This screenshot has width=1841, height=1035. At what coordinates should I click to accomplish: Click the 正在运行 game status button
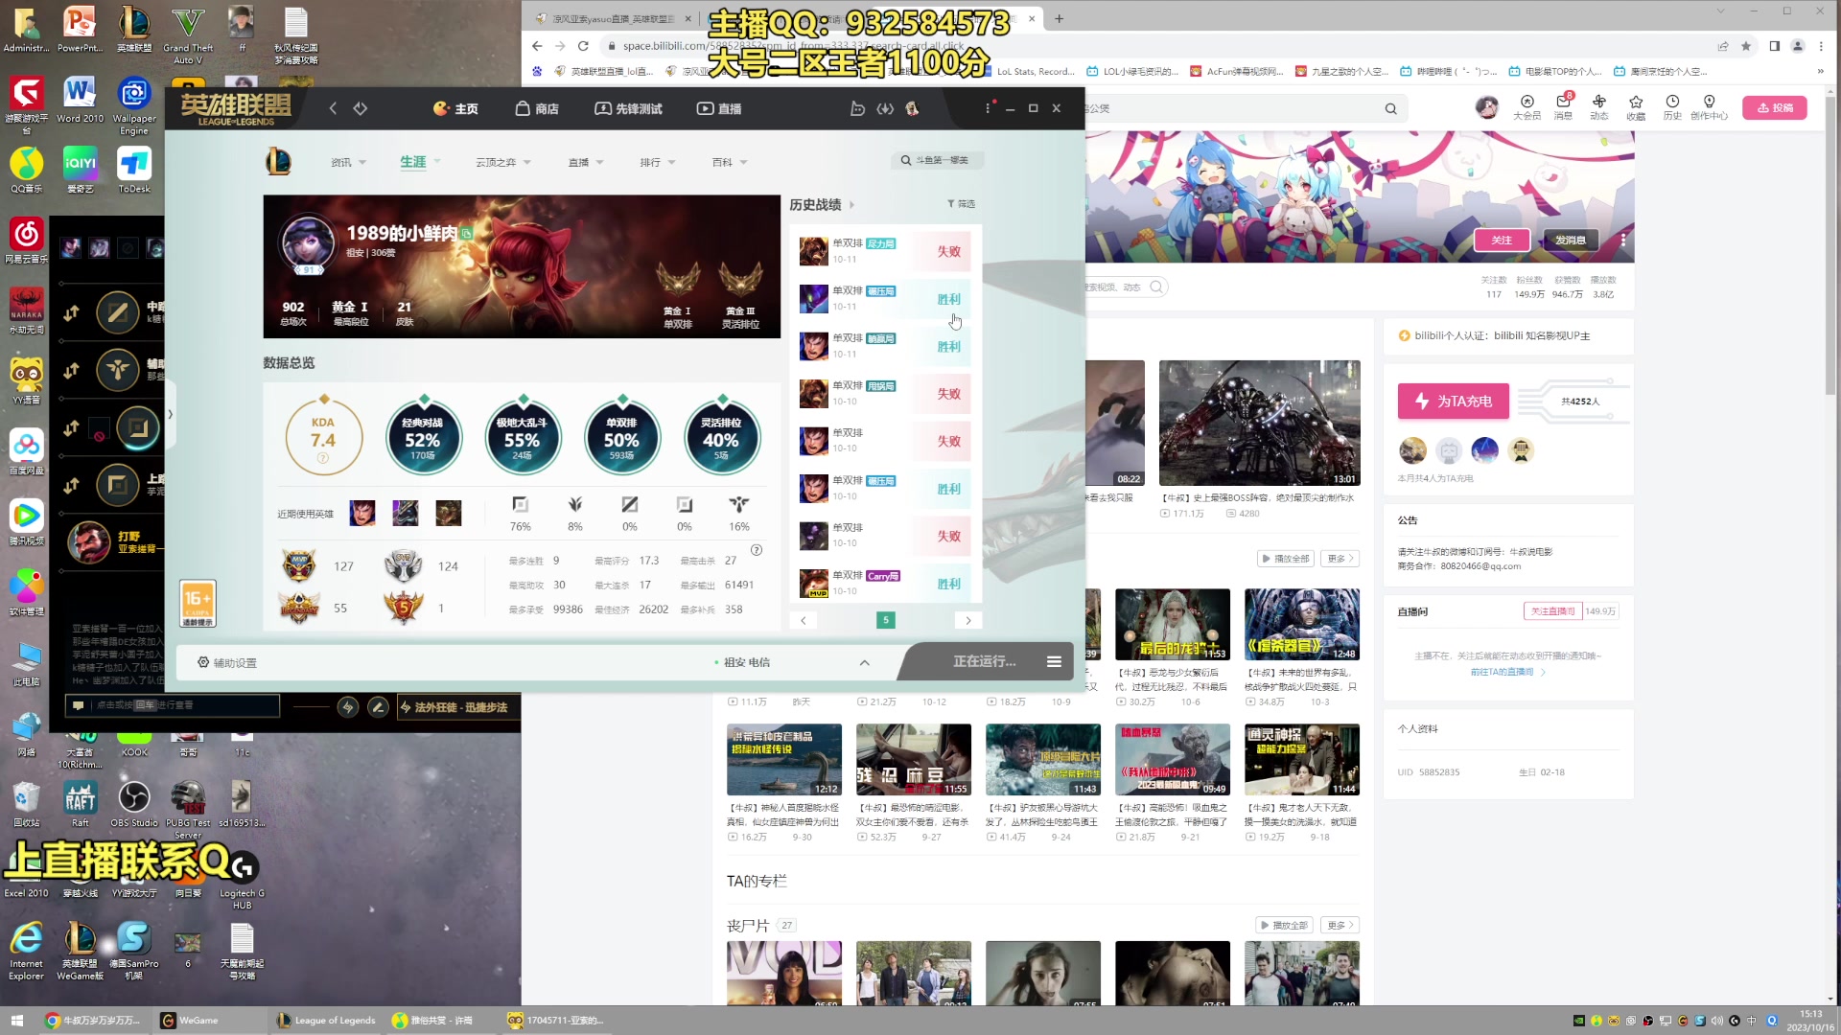click(984, 661)
